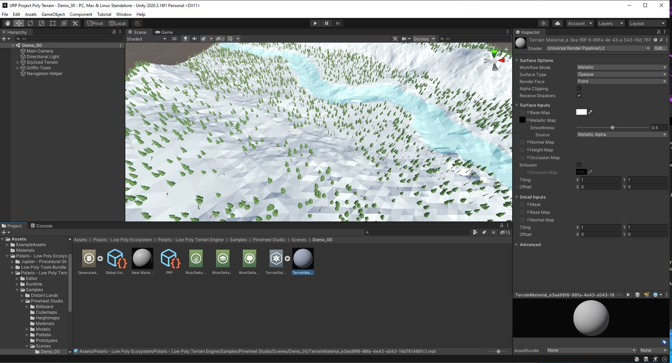Enable Alpha Clipping checkbox
This screenshot has height=363, width=672.
(x=579, y=88)
